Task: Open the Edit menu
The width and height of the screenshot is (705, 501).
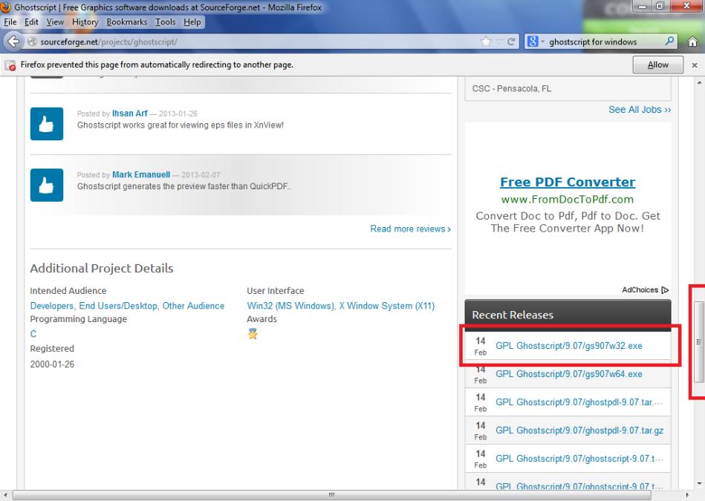Action: point(31,22)
